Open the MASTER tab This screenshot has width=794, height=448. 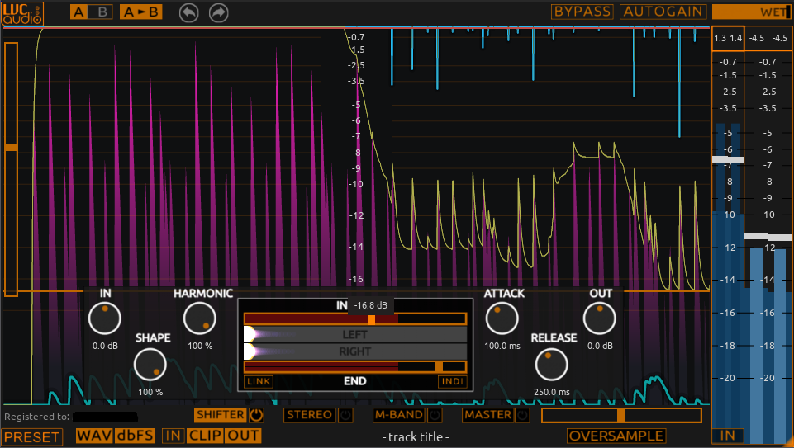point(487,415)
